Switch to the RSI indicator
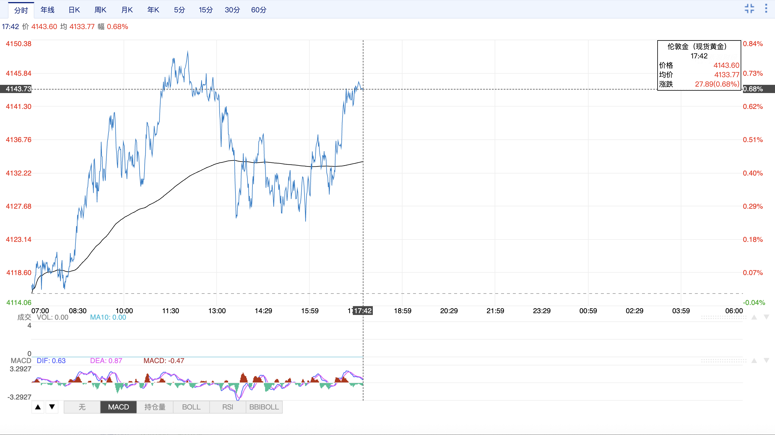This screenshot has width=775, height=435. point(228,407)
